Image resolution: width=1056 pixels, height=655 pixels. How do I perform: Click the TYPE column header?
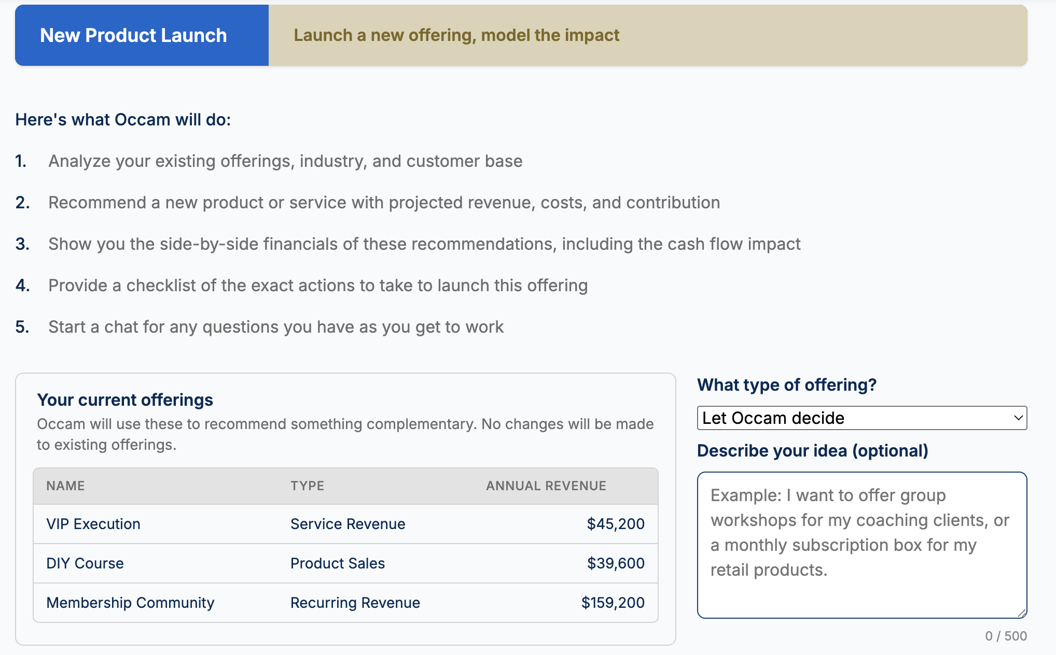[307, 486]
